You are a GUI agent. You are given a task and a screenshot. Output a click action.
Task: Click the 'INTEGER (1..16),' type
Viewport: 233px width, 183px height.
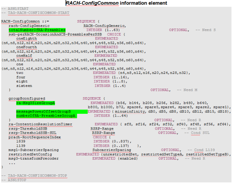[x=111, y=78]
